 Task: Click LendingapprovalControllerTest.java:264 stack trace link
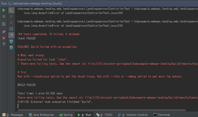coord(94,13)
